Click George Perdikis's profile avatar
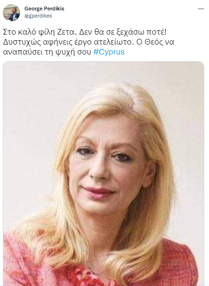 (x=11, y=13)
